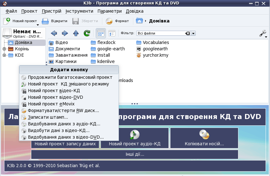Click the Інші дії button
The image size is (270, 176).
[134, 154]
